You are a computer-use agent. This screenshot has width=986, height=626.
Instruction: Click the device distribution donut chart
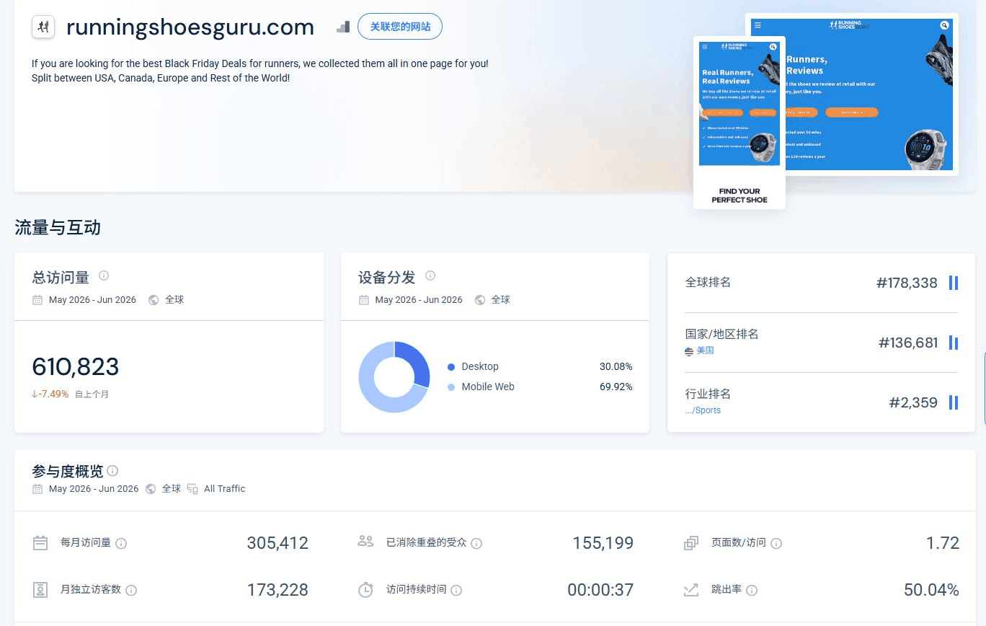(394, 377)
